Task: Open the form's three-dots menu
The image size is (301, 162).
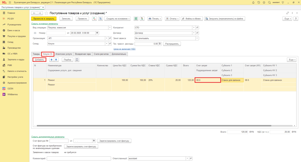Action: pos(292,13)
